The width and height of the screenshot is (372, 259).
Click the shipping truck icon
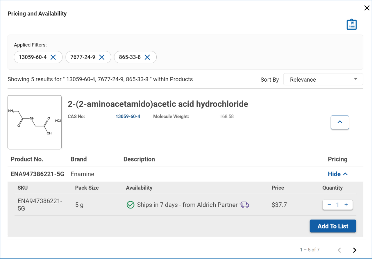pyautogui.click(x=244, y=205)
